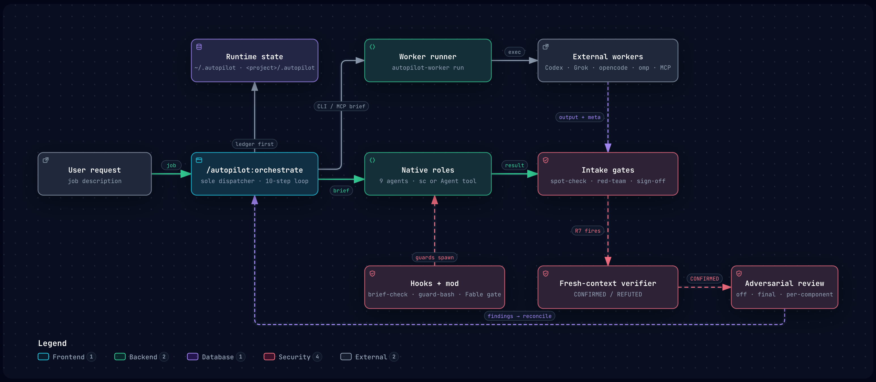Select the 'R7 fires' edge label
Screen dimensions: 876x382
(587, 231)
